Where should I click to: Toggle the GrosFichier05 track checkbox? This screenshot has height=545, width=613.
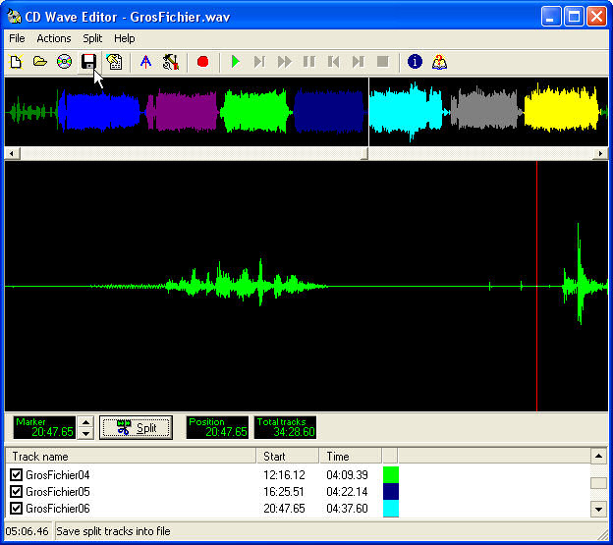point(16,492)
